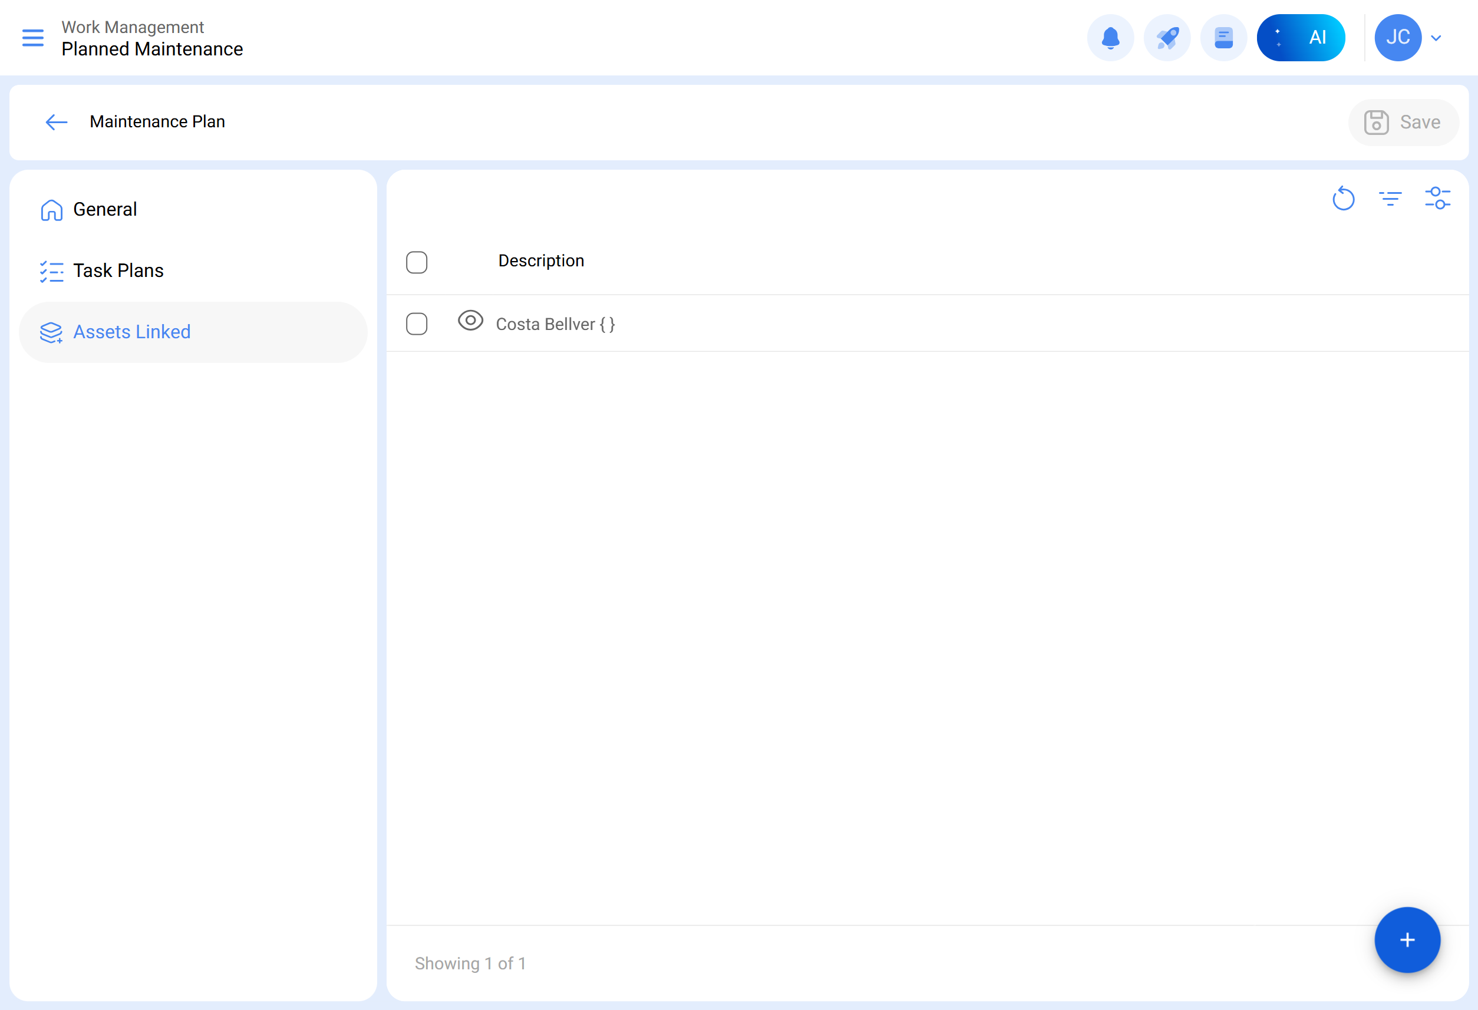View Costa Bellver asset via eye icon

coord(470,321)
